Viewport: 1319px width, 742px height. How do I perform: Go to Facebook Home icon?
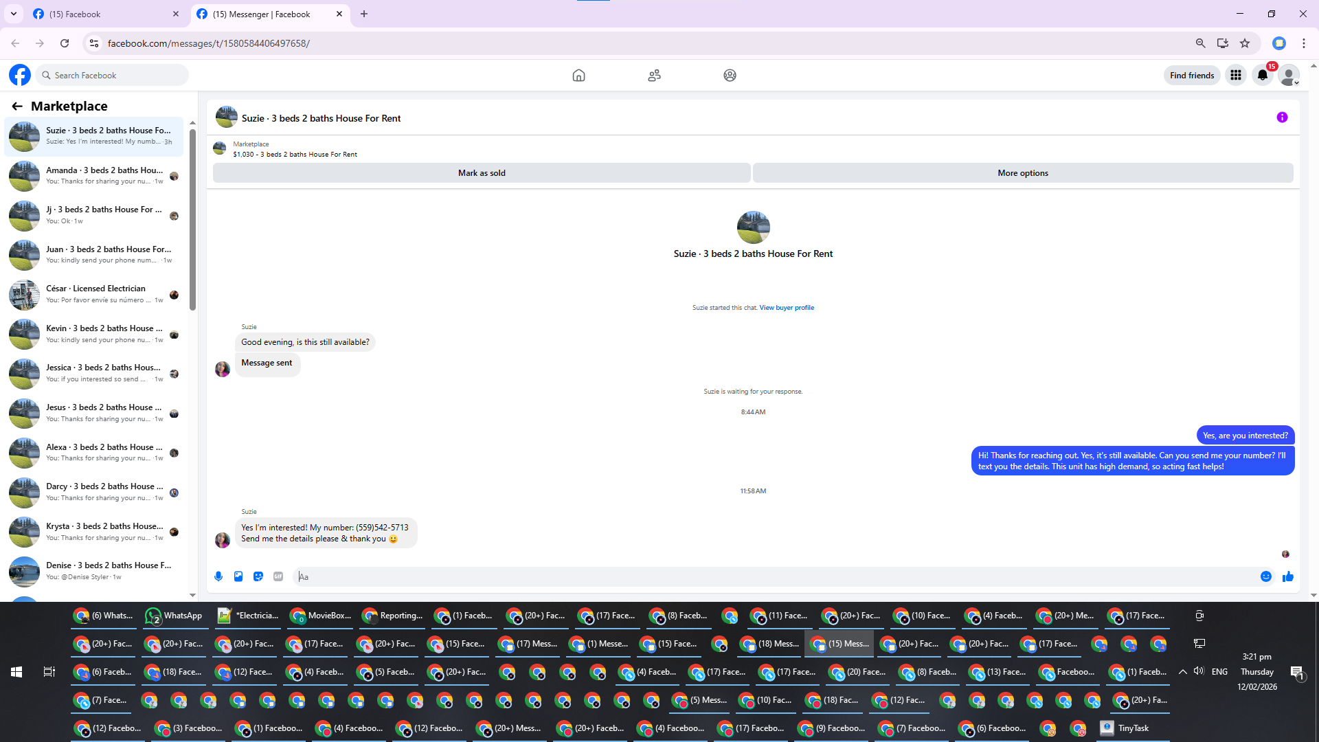click(578, 76)
